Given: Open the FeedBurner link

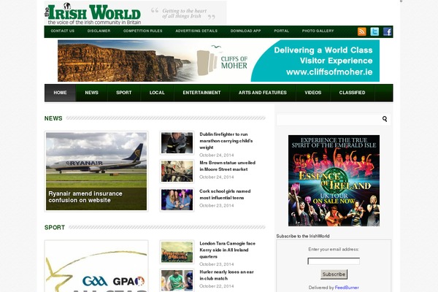Looking at the screenshot, I should [347, 288].
